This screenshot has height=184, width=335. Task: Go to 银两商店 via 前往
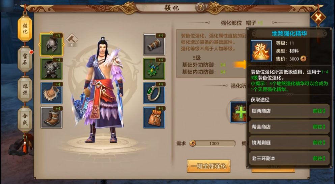[x=319, y=111]
